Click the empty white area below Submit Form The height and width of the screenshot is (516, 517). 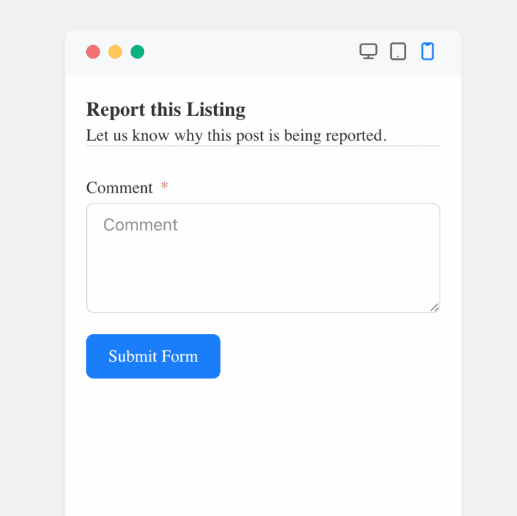click(x=263, y=445)
